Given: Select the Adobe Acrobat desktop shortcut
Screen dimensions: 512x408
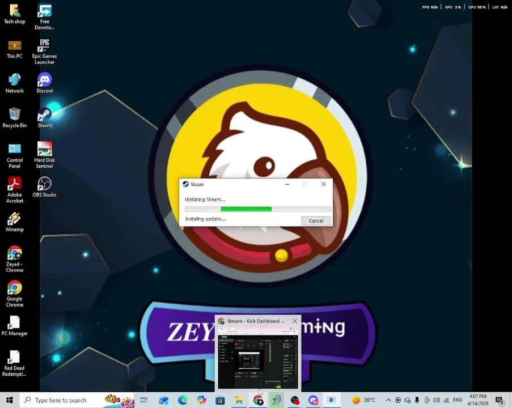Looking at the screenshot, I should point(14,190).
